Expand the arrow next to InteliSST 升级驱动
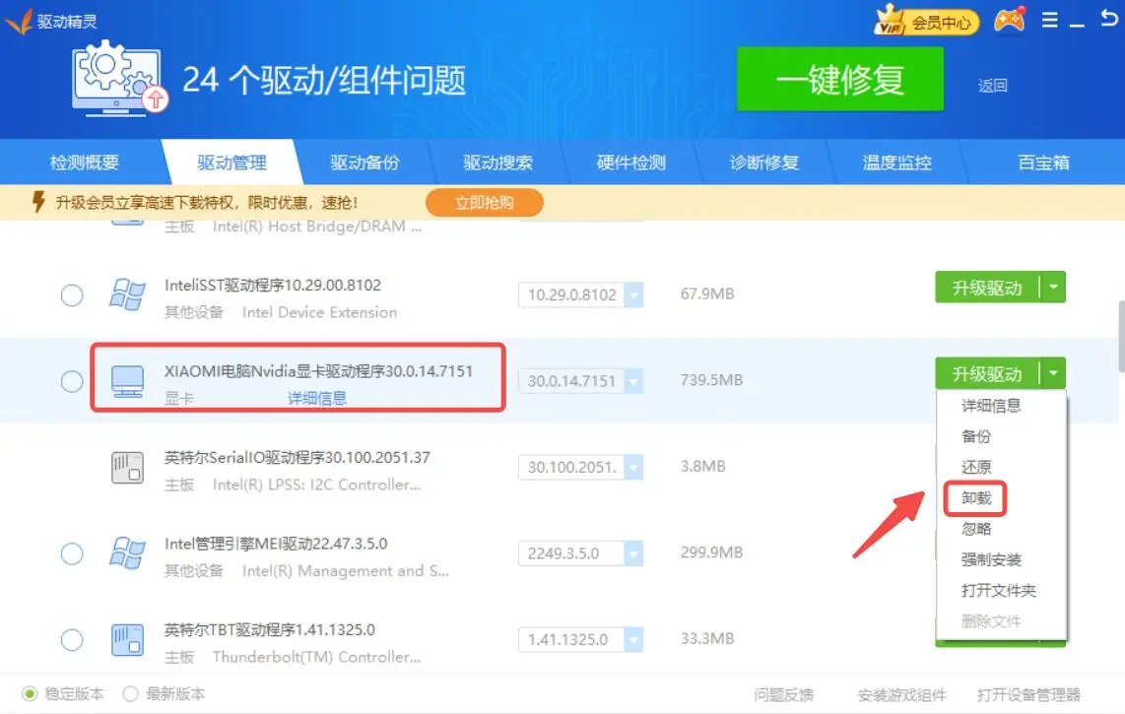The image size is (1125, 714). point(1053,288)
